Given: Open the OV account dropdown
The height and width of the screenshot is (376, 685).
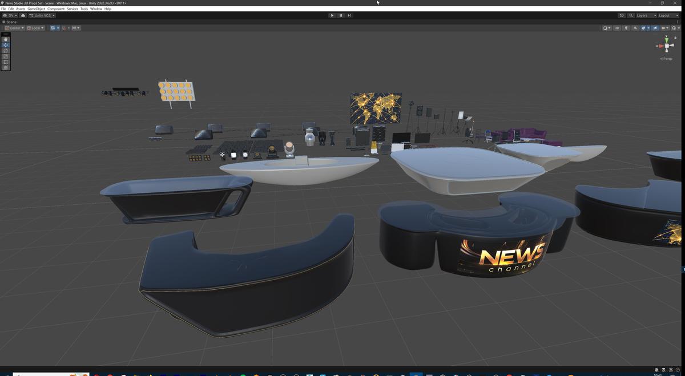Looking at the screenshot, I should point(10,15).
